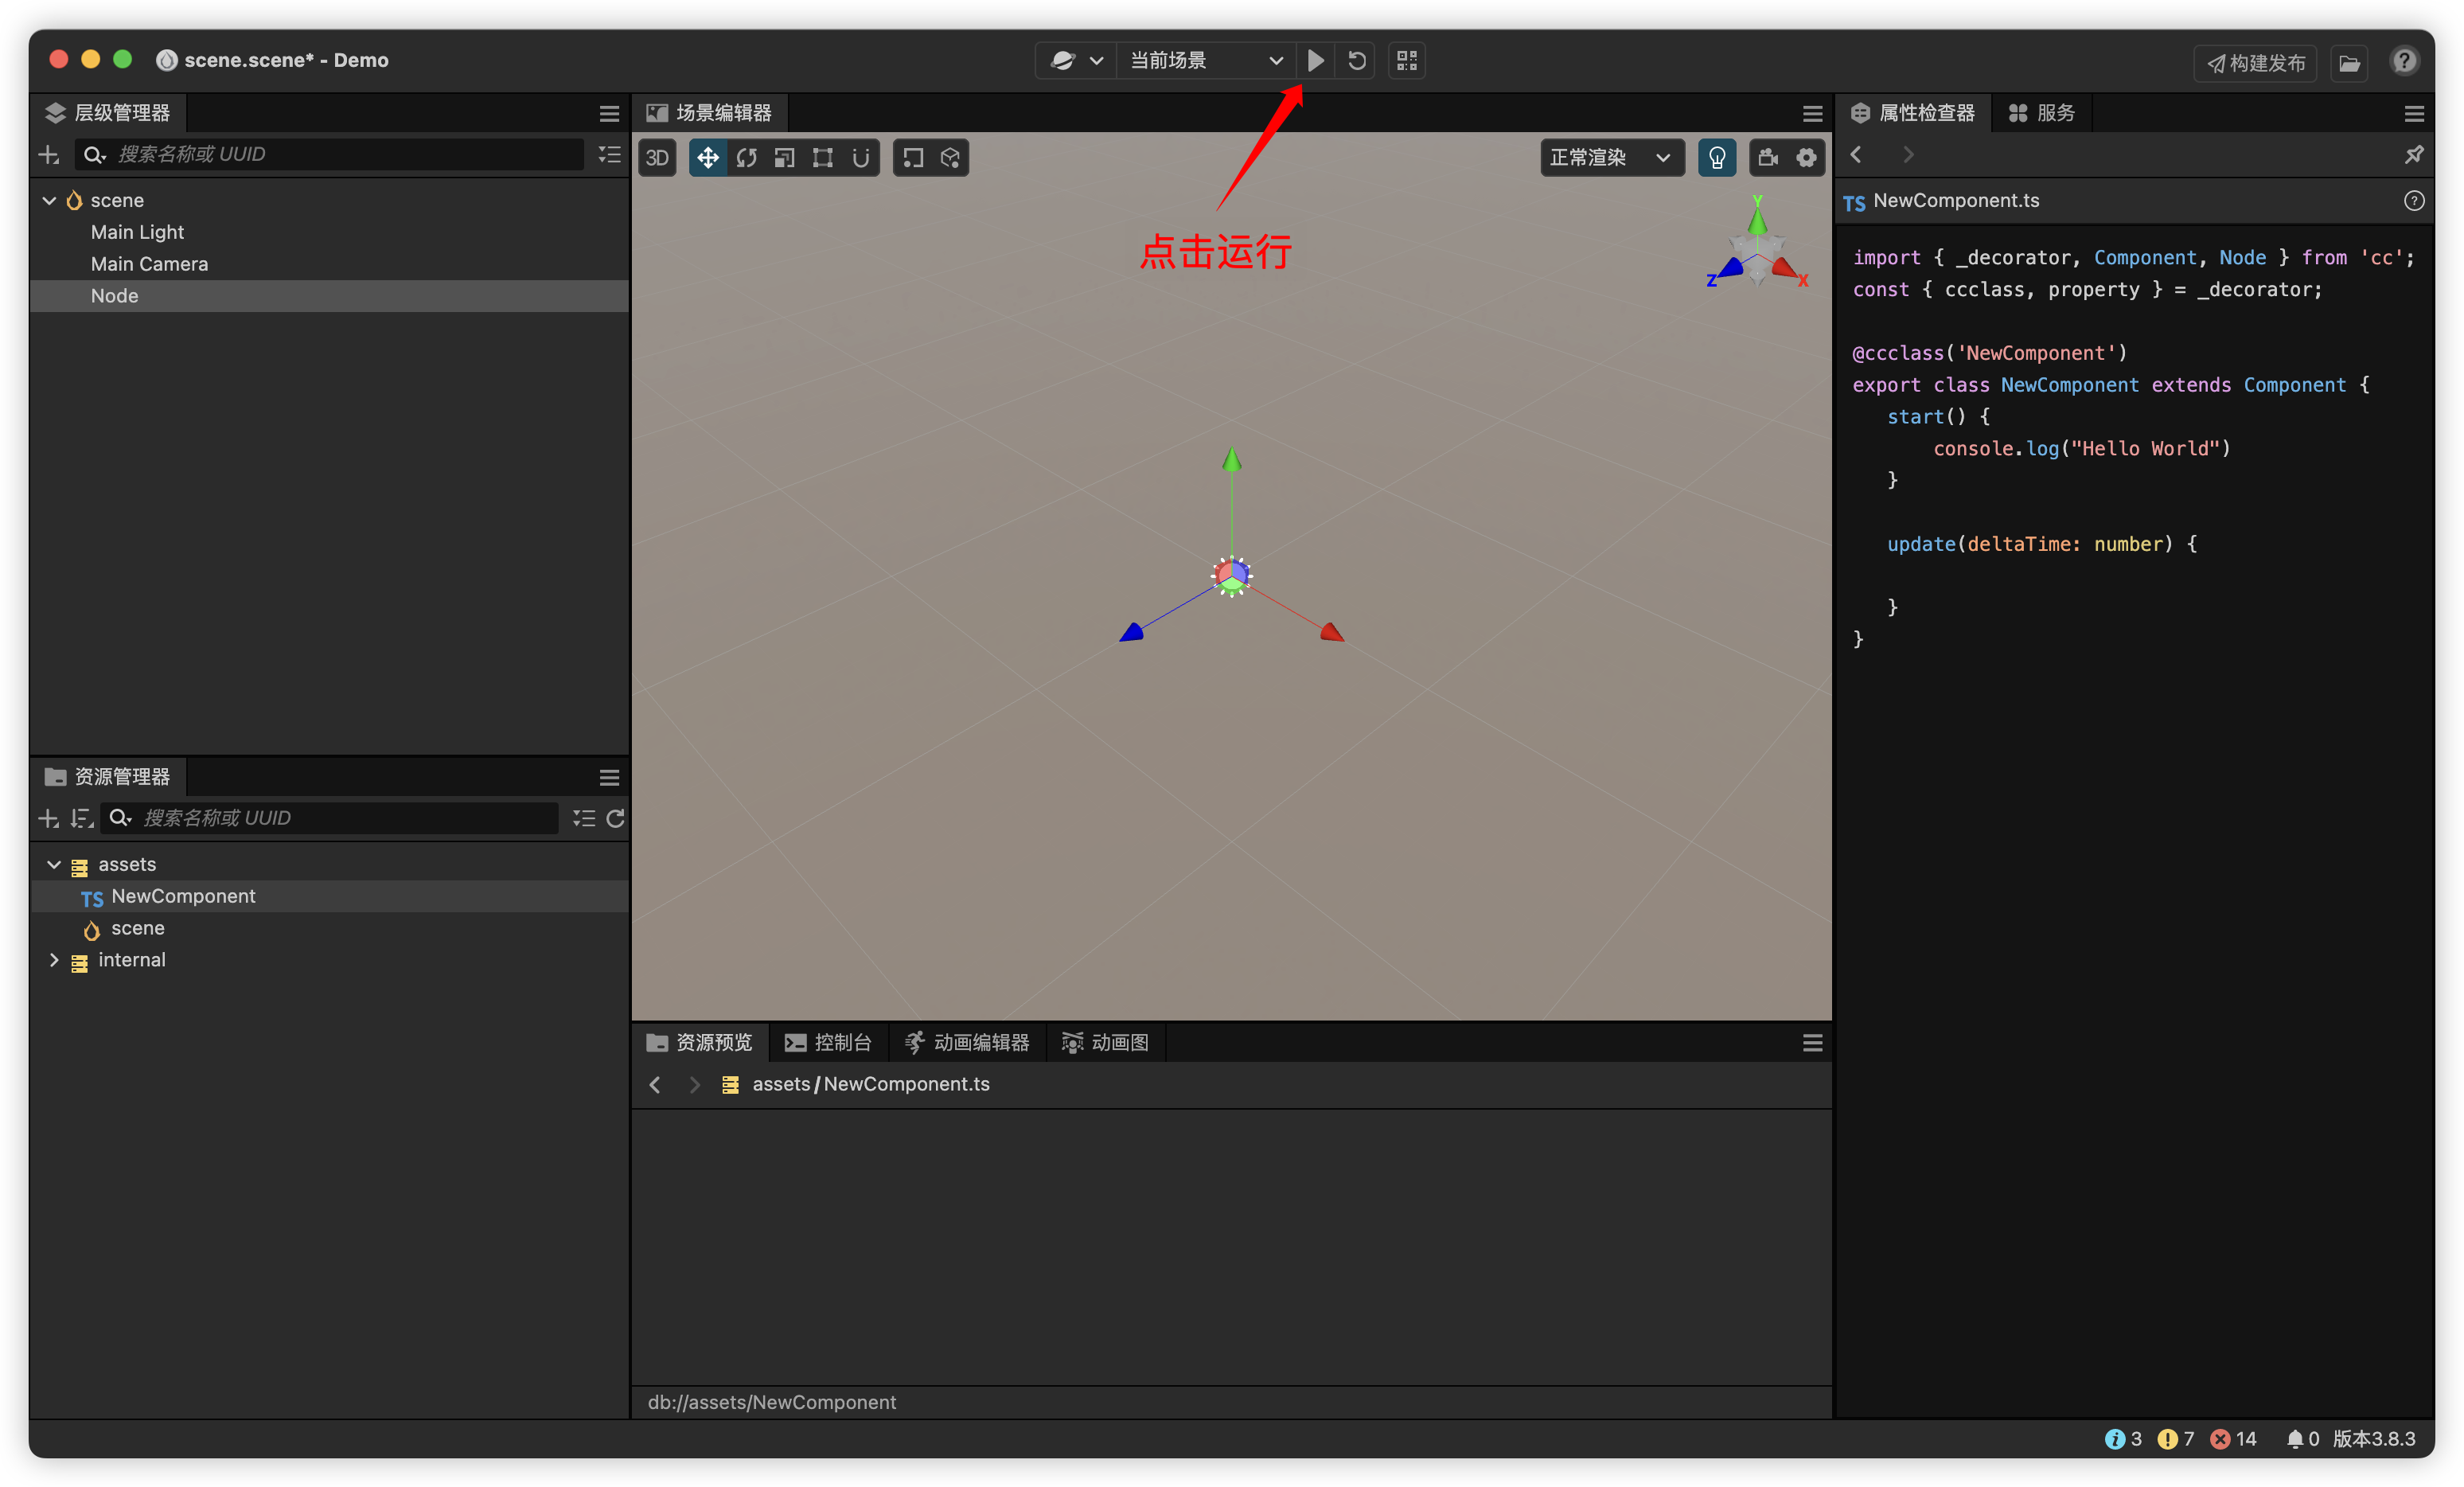Click the preview QR code icon
The width and height of the screenshot is (2464, 1487).
tap(1406, 61)
